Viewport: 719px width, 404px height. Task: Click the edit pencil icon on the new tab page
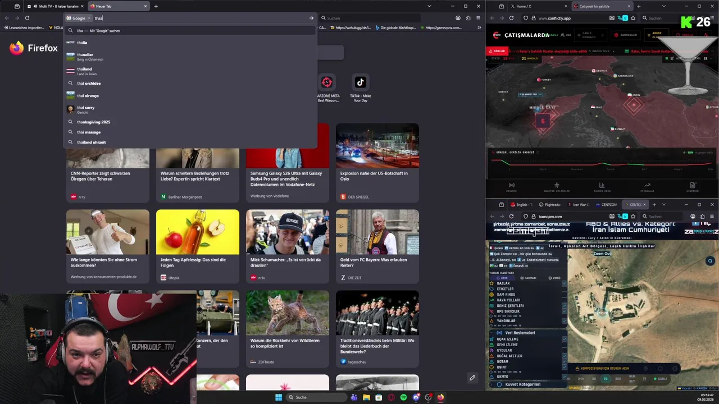[472, 378]
